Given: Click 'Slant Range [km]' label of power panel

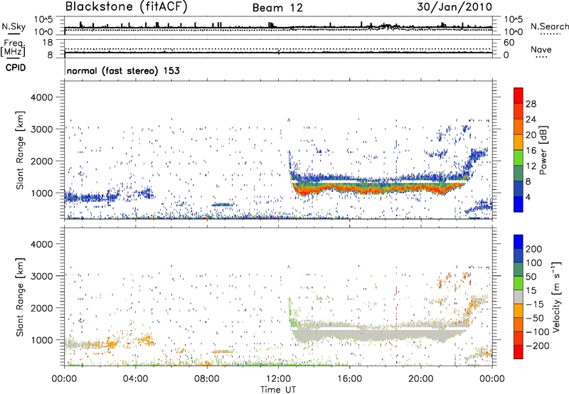Looking at the screenshot, I should (20, 150).
